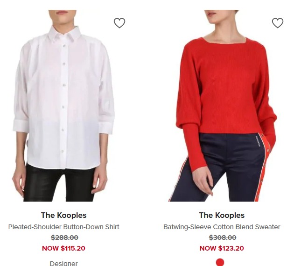Click the NOW $115.20 sale price
This screenshot has width=287, height=266.
click(63, 248)
